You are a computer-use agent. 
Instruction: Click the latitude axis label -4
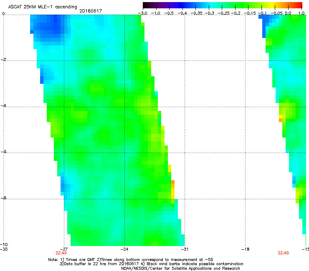tap(3, 105)
